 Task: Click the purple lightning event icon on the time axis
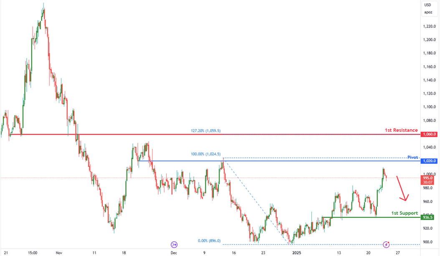pos(387,244)
